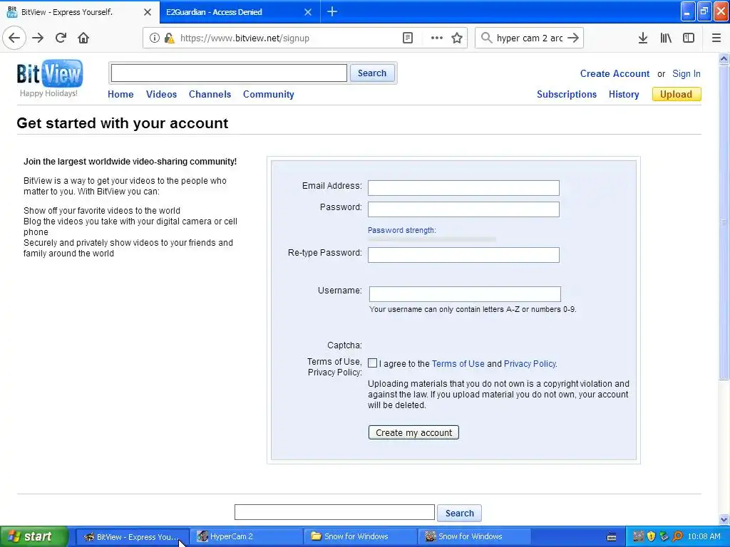Close the E2Guardian Access Denied tab
The image size is (730, 547).
tap(308, 12)
